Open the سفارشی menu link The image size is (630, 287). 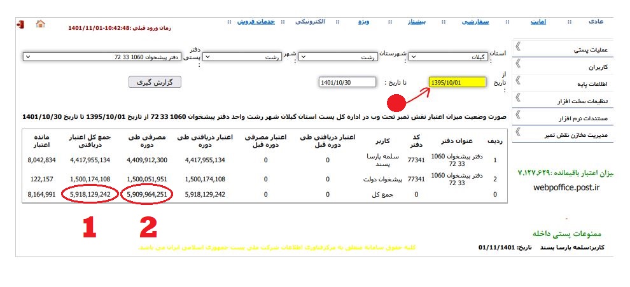pos(474,22)
